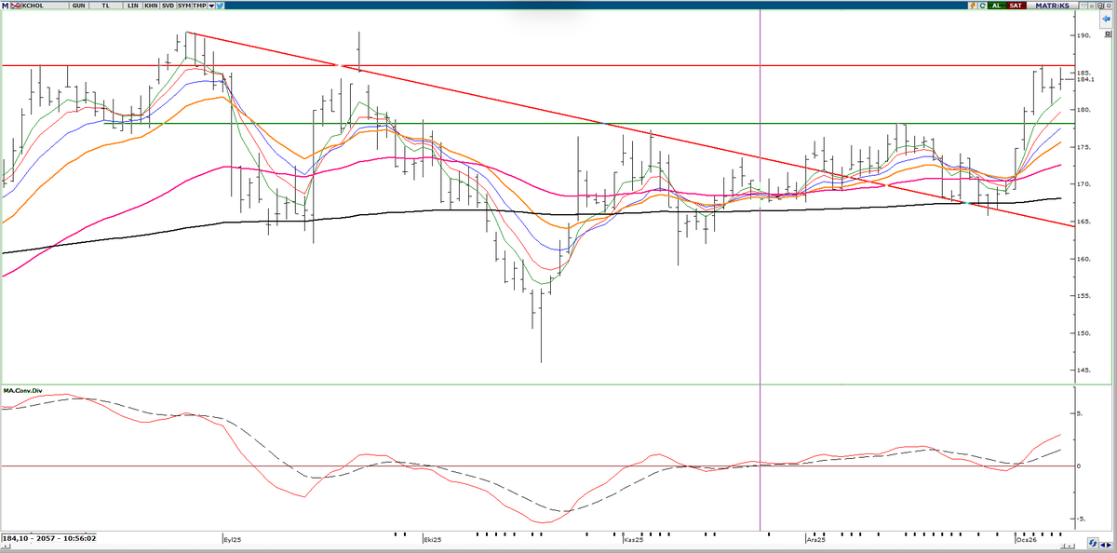
Task: Toggle the KHN button in toolbar
Action: (151, 6)
